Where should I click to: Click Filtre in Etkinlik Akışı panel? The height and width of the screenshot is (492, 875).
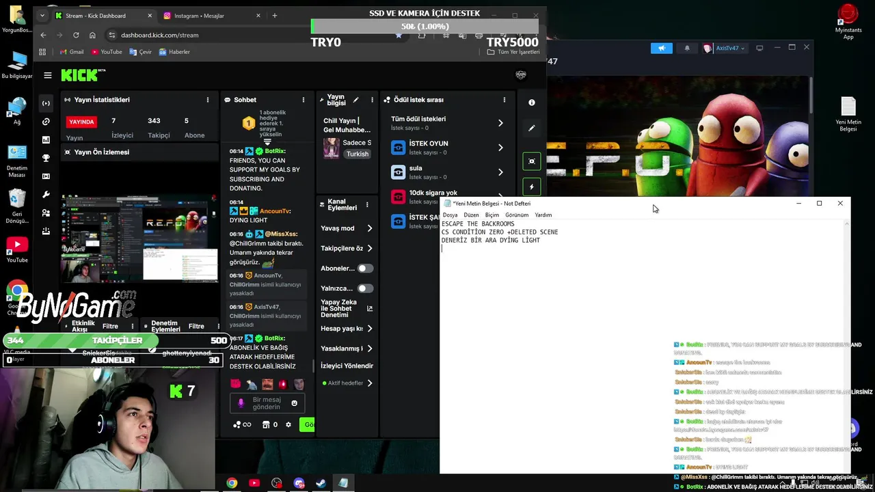pyautogui.click(x=110, y=326)
